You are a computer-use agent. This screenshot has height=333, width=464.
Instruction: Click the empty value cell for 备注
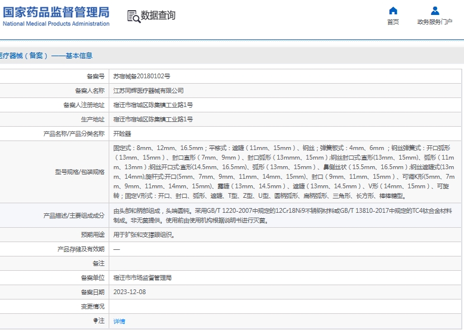[285, 264]
